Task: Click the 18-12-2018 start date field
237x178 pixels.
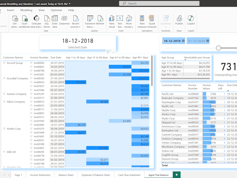Action: pos(174,41)
